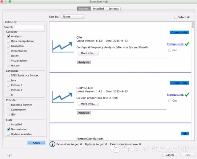This screenshot has width=197, height=159.
Task: Enable the Data manipulation category
Action: point(8,41)
